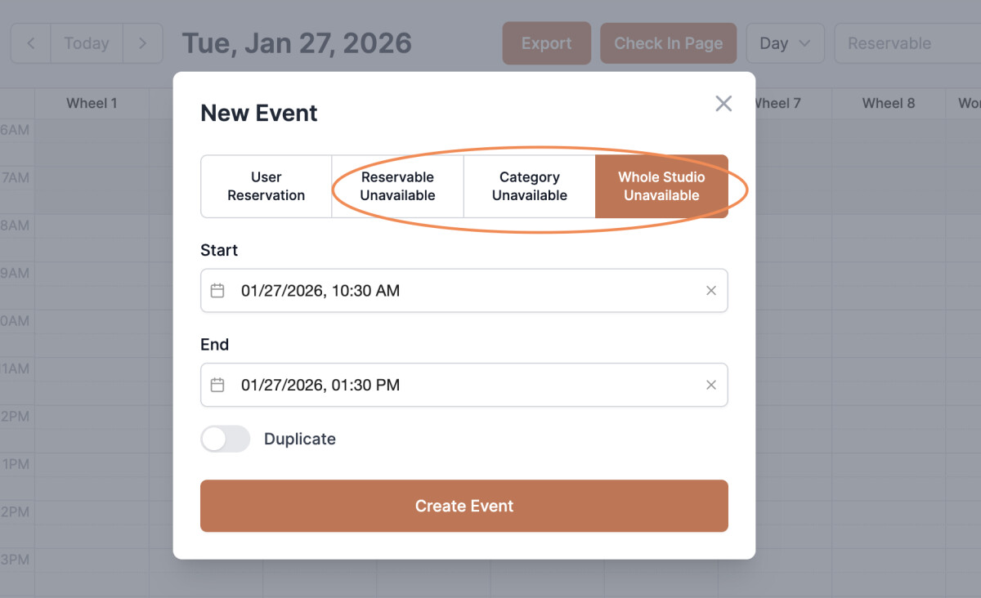Click the End field calendar icon
The image size is (981, 598).
(217, 385)
